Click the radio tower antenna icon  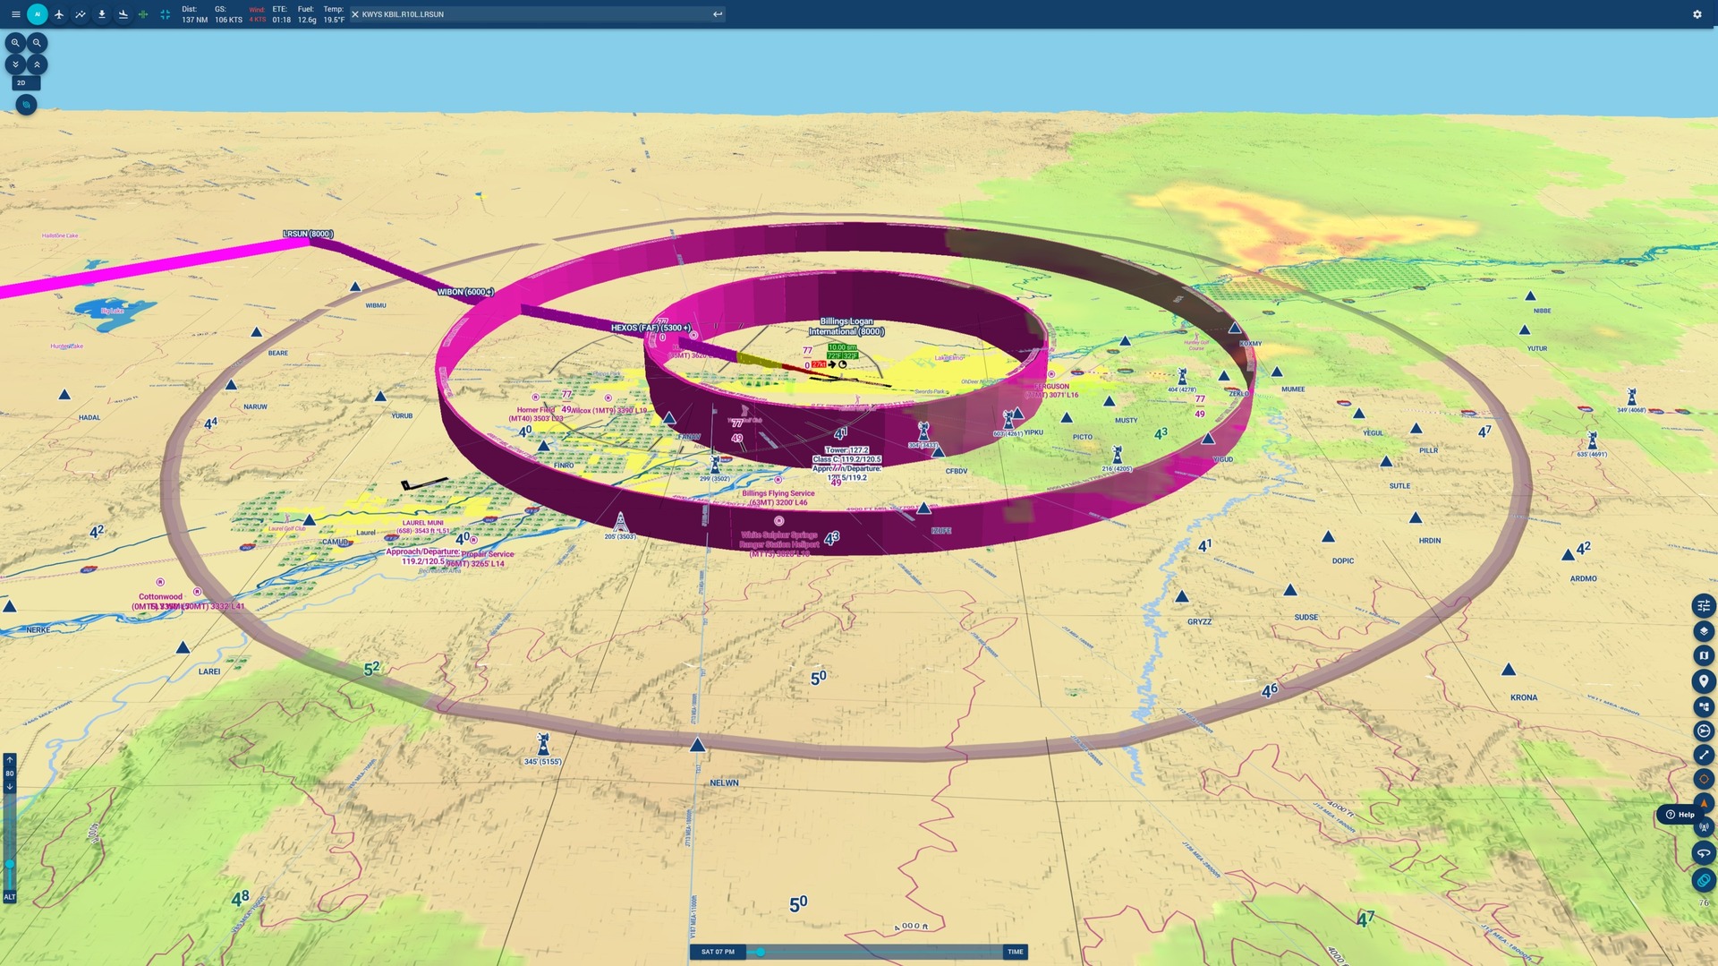pyautogui.click(x=1703, y=828)
